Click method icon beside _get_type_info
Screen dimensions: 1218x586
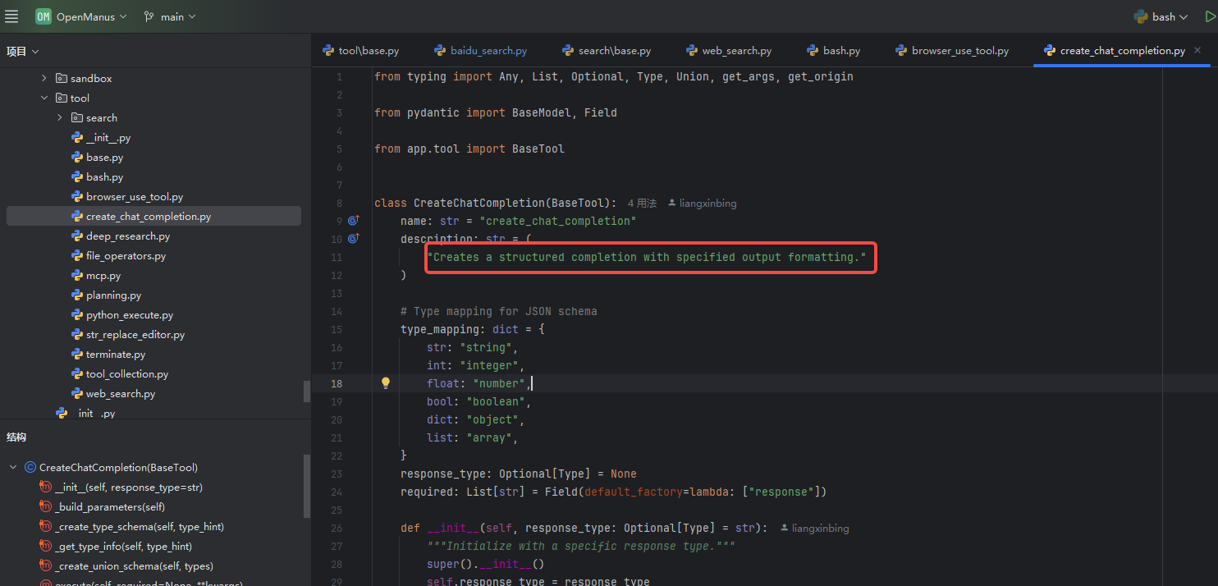[46, 547]
